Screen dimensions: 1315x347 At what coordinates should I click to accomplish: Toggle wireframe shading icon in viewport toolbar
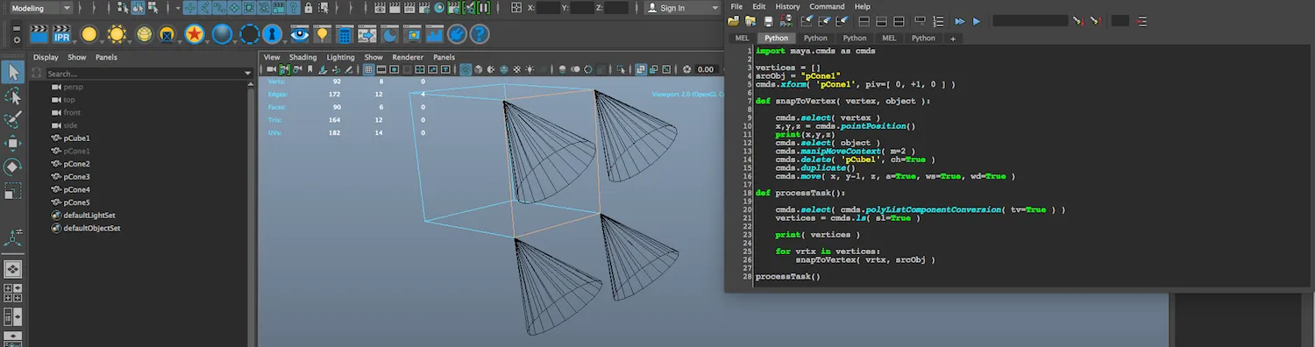(466, 69)
